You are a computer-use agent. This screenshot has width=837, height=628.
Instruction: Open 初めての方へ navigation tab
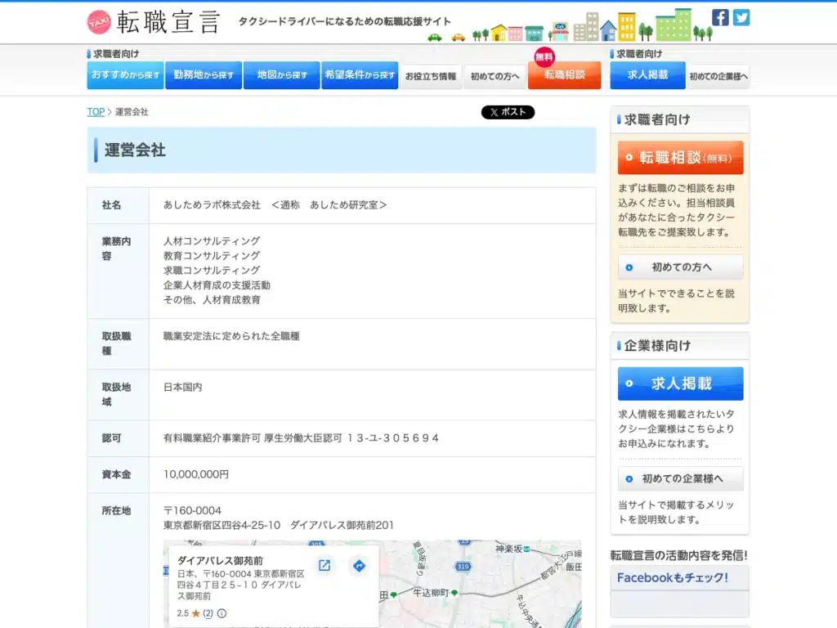495,76
